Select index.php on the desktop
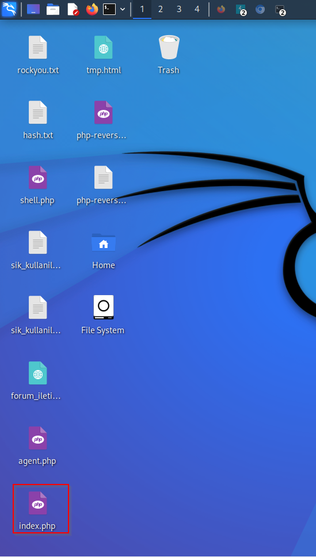Image resolution: width=316 pixels, height=557 pixels. tap(37, 511)
